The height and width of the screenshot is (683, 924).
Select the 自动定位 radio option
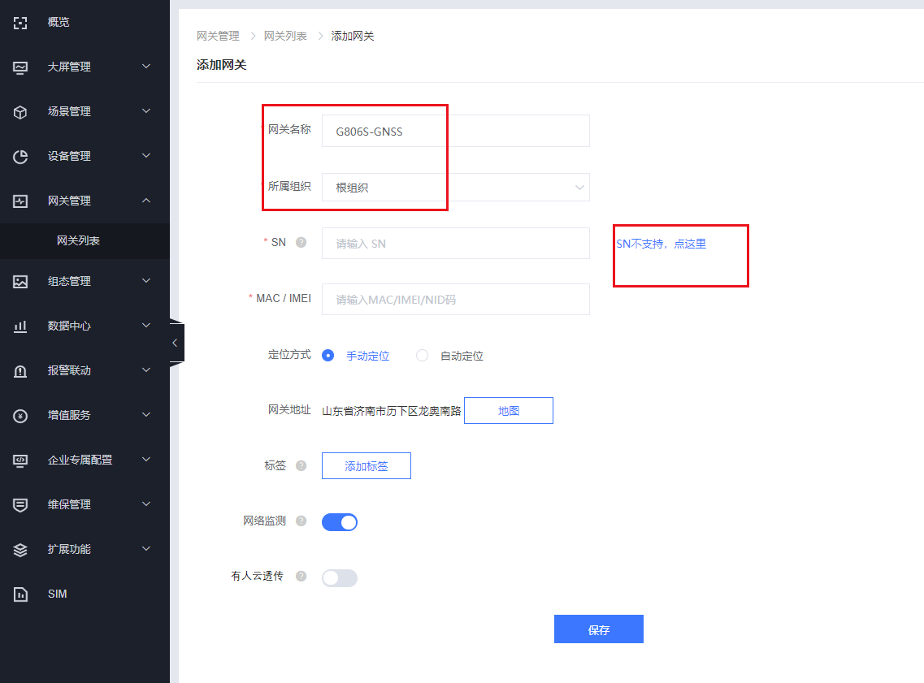[x=423, y=356]
